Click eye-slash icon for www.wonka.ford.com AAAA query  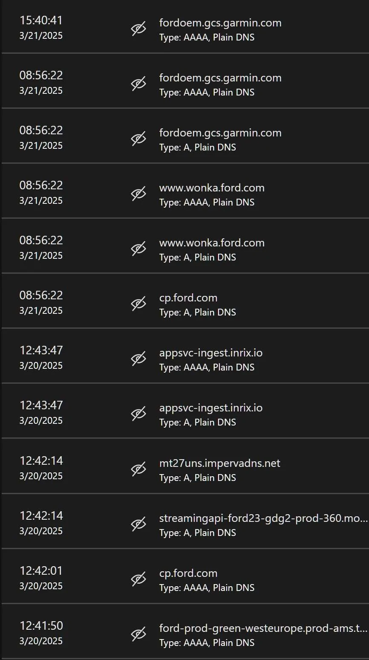(138, 194)
